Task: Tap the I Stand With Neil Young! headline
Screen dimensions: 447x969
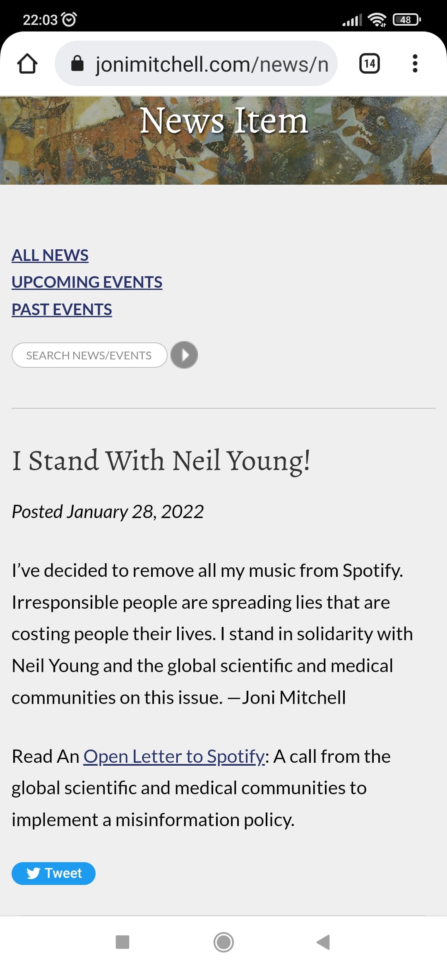Action: [161, 460]
